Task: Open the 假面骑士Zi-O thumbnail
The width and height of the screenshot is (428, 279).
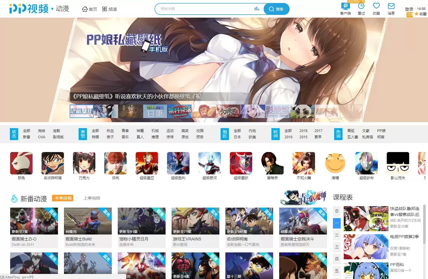Action: click(x=34, y=221)
